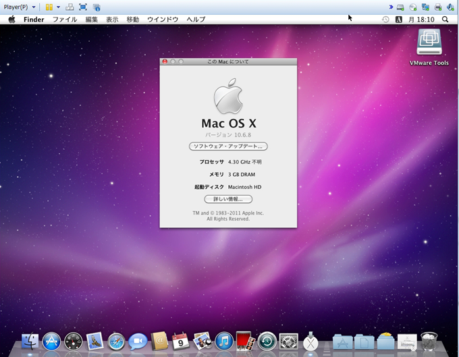Click the Send Ctrl+Alt+Del toolbar icon
The width and height of the screenshot is (459, 357).
tap(70, 7)
